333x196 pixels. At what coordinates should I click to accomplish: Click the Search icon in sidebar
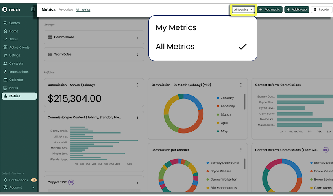click(x=6, y=23)
